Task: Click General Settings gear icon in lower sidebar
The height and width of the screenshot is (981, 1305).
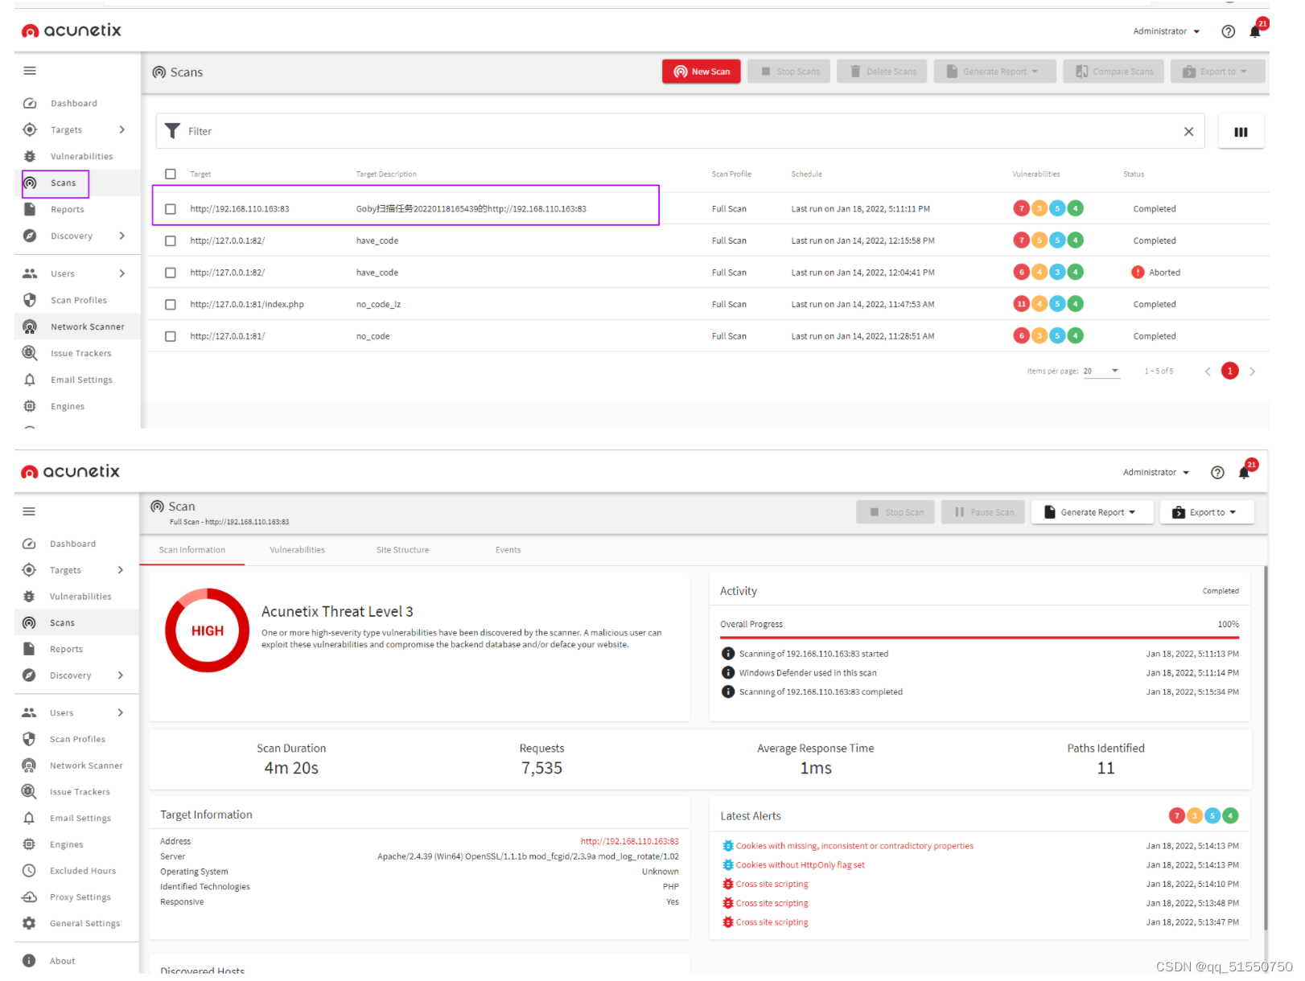Action: tap(29, 923)
